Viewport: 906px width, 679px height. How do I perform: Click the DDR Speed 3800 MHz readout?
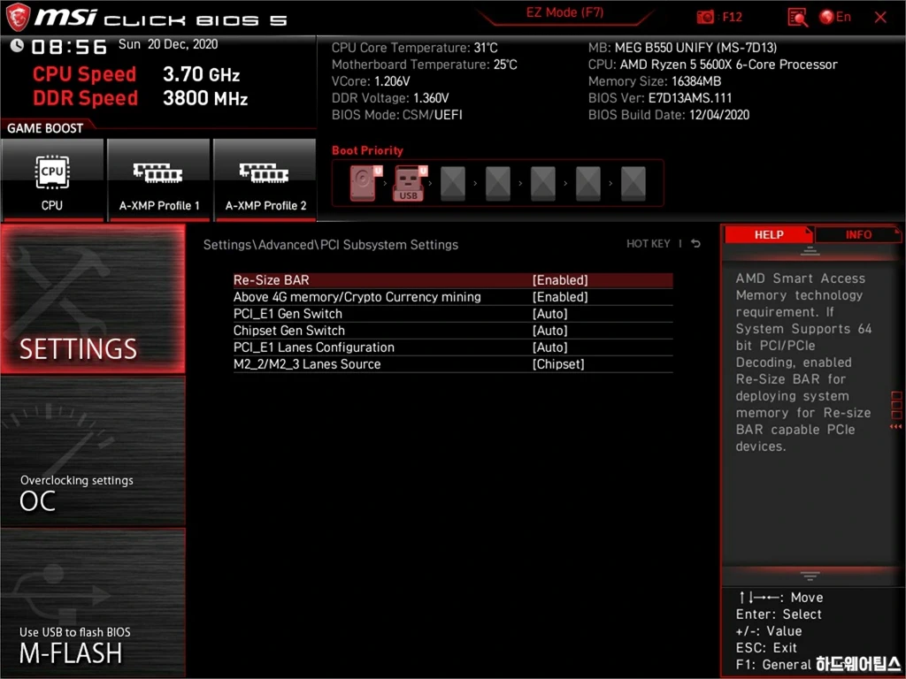141,98
